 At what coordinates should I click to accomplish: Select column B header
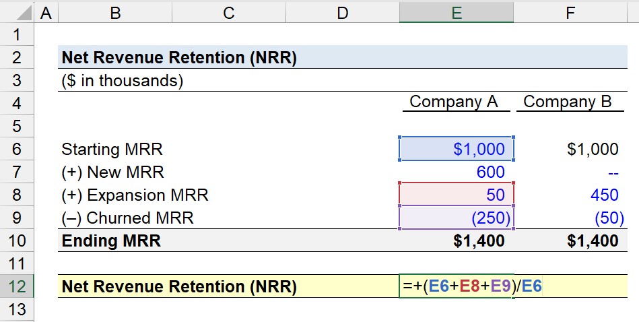115,13
